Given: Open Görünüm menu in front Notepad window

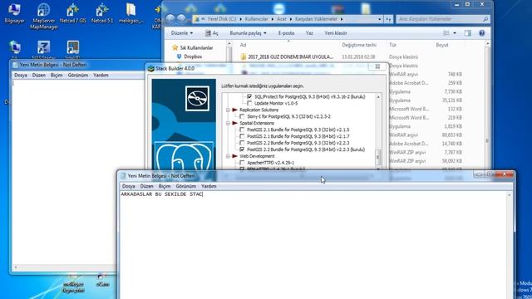Looking at the screenshot, I should (186, 186).
